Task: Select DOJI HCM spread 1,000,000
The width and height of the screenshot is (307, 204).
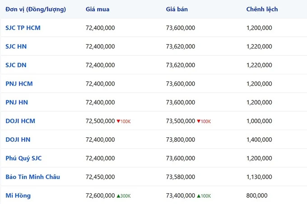Action: pos(259,121)
